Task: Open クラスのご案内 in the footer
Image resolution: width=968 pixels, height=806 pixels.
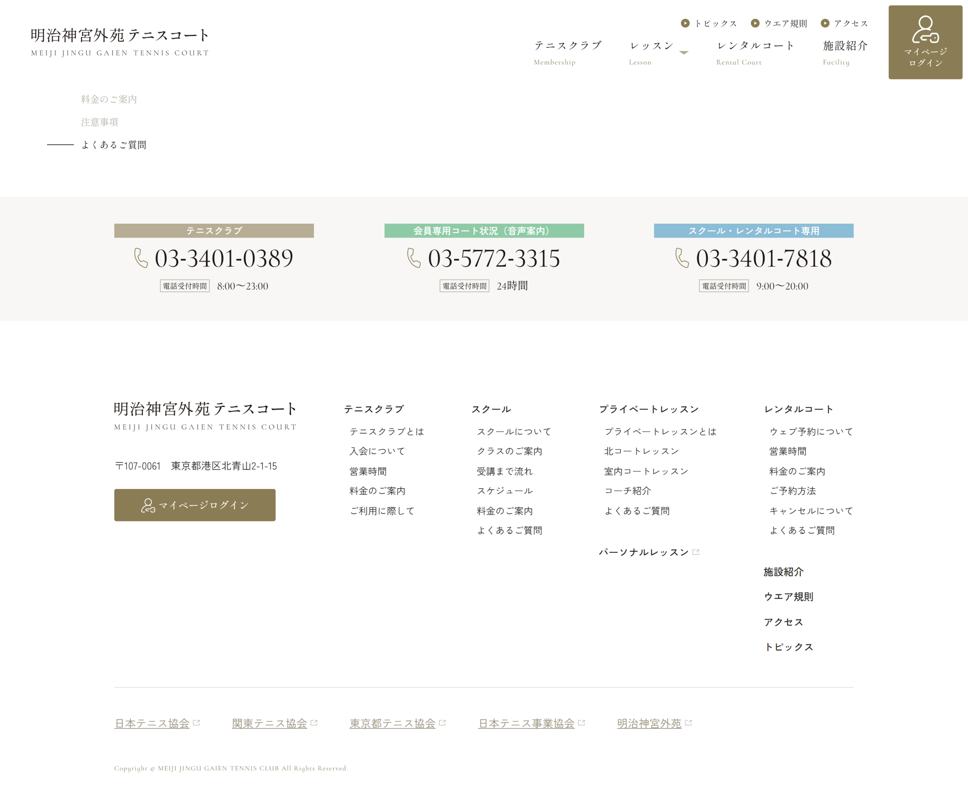Action: [x=509, y=451]
